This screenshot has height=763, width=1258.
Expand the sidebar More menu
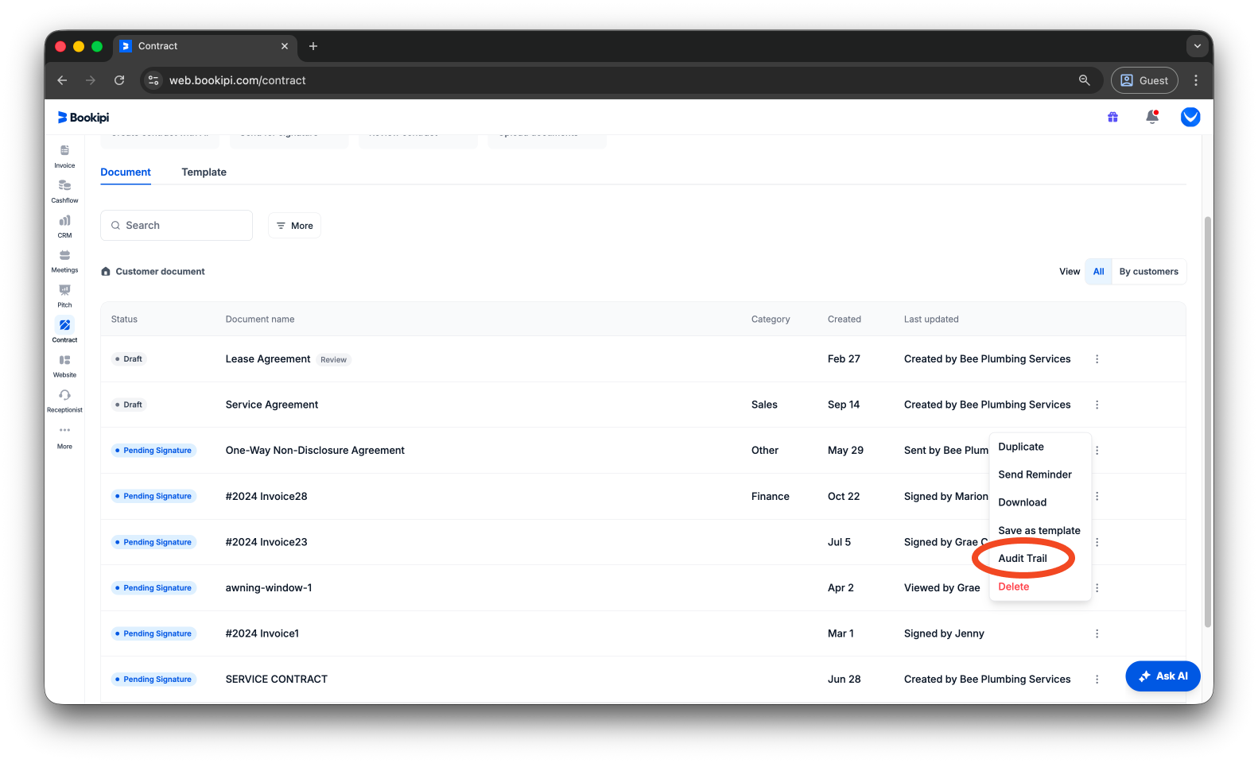click(x=64, y=437)
